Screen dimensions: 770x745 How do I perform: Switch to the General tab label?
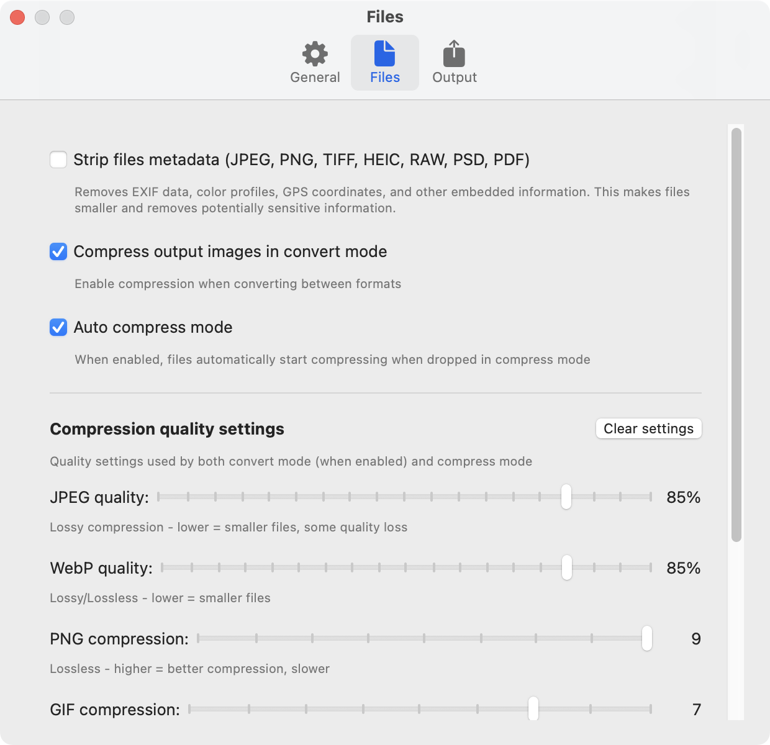pyautogui.click(x=315, y=78)
